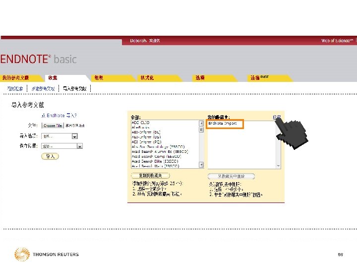
Task: Select ABI-Inform (DL) in the list
Action: coord(146,133)
